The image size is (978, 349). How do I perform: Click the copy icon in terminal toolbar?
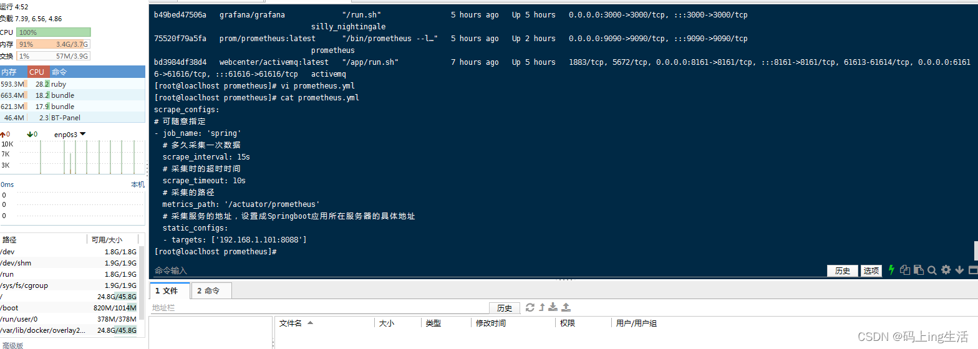(x=905, y=270)
